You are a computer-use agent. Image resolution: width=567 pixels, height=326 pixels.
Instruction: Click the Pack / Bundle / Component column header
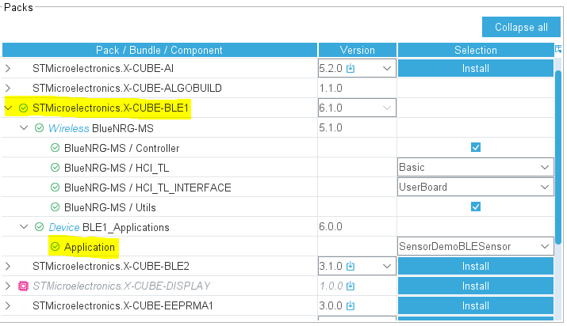pos(159,50)
